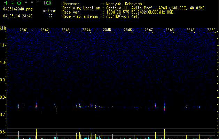The image size is (219, 139).
Task: Click the 2344 time axis label
Action: [86, 30]
